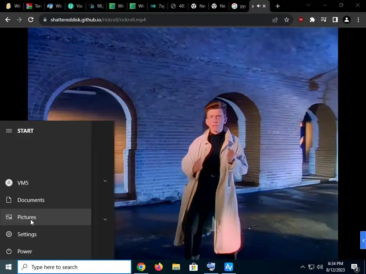
Task: Share this page using the share icon
Action: (x=275, y=20)
